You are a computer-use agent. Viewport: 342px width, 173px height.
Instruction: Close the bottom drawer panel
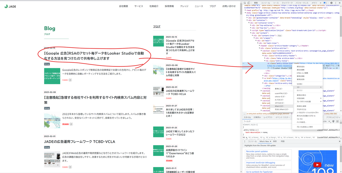[x=340, y=141]
